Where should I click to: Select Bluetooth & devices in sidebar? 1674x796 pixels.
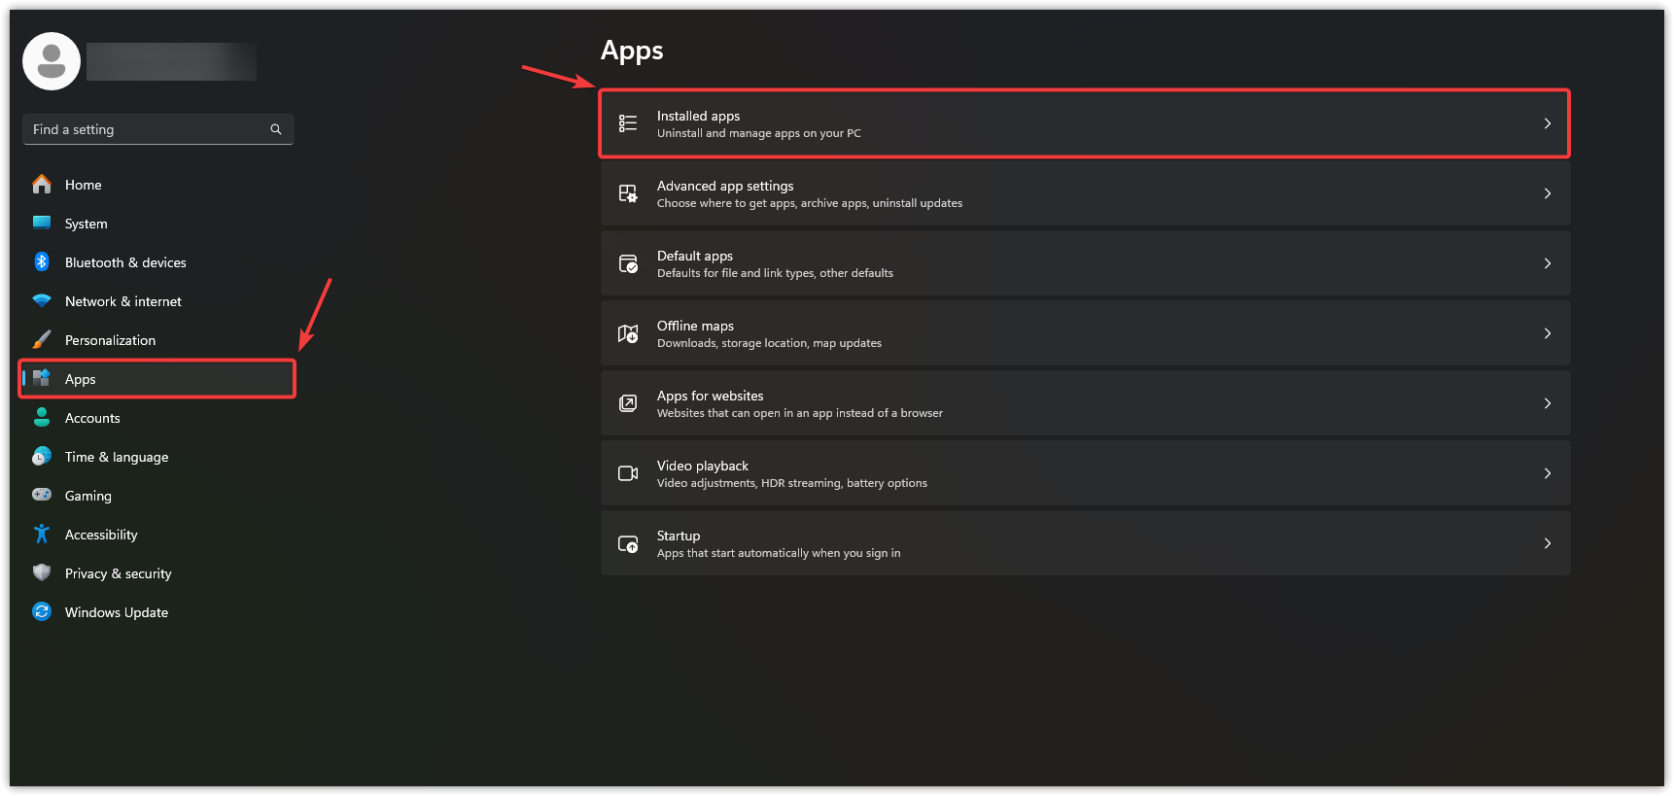coord(124,262)
